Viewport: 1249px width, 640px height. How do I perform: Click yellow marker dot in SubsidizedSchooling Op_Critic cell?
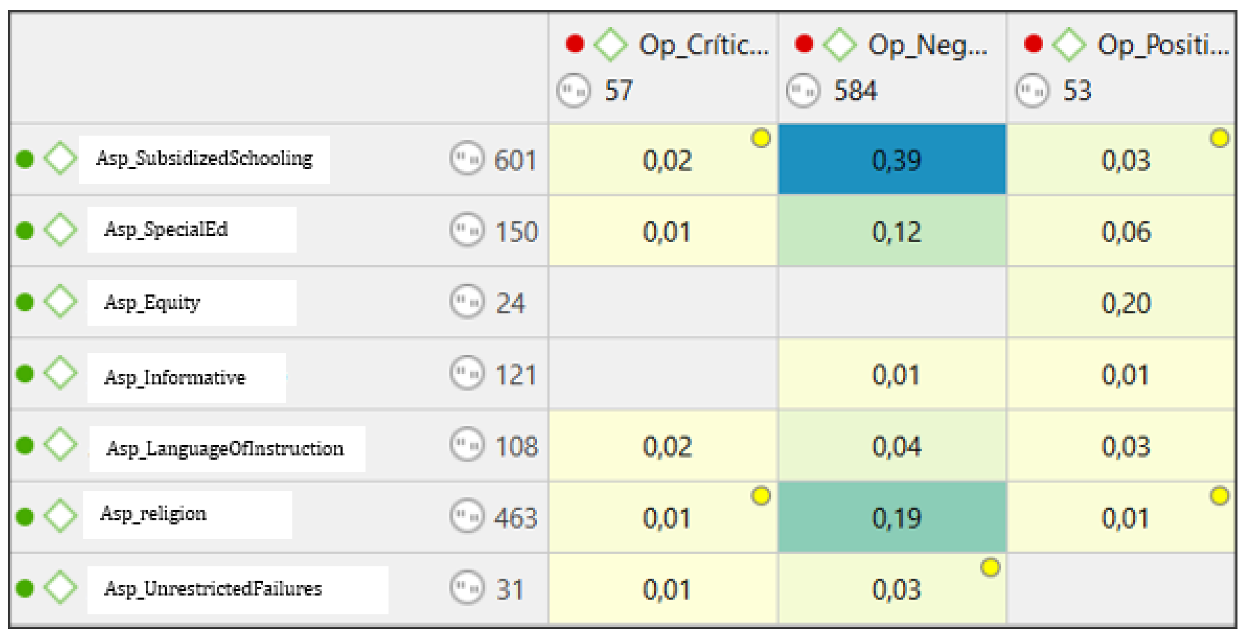(761, 138)
